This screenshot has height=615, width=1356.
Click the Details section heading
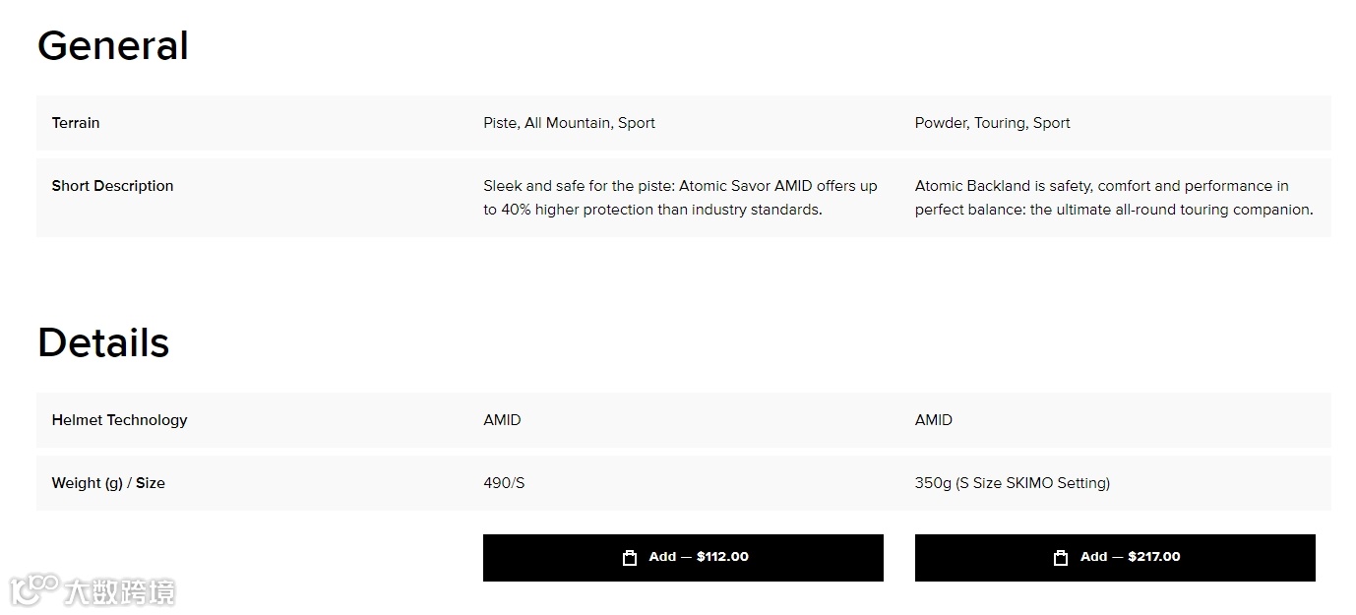[x=103, y=342]
